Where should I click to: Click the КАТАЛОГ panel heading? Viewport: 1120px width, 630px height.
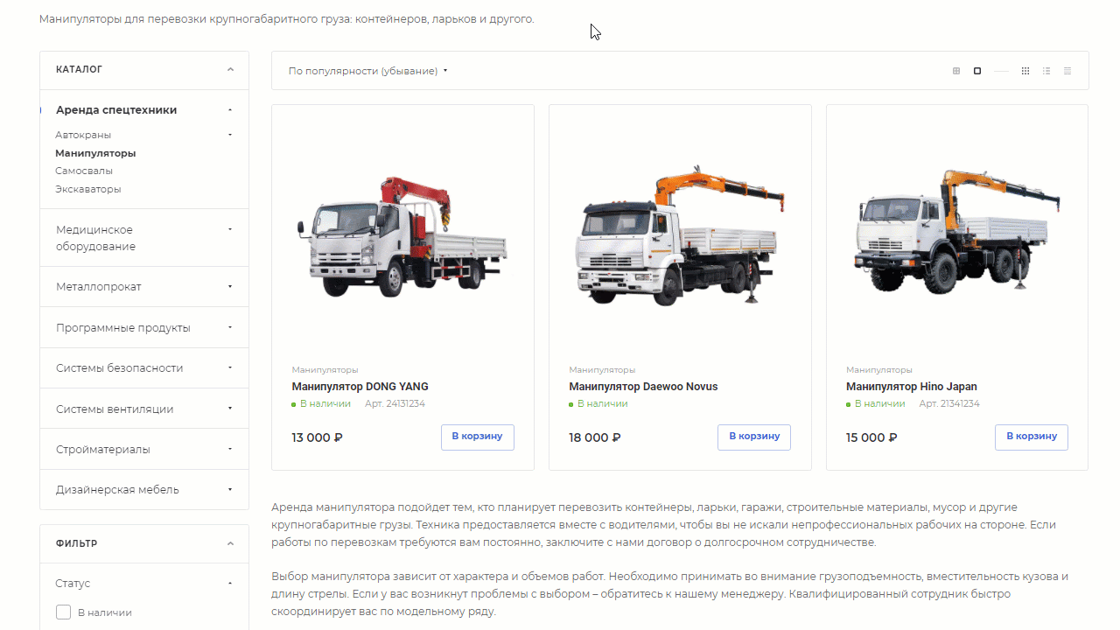click(x=80, y=69)
